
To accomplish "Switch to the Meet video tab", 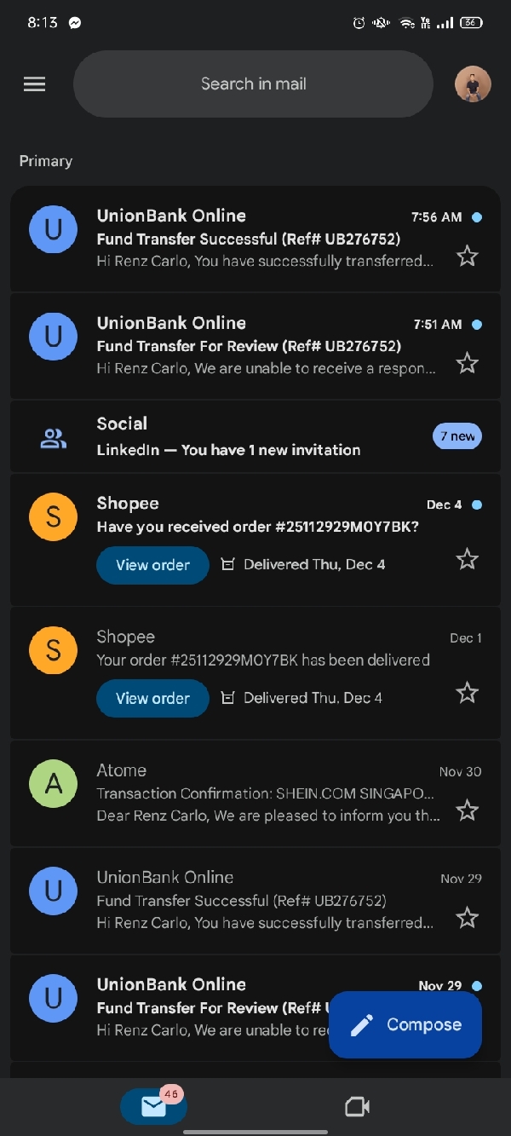I will pyautogui.click(x=357, y=1106).
